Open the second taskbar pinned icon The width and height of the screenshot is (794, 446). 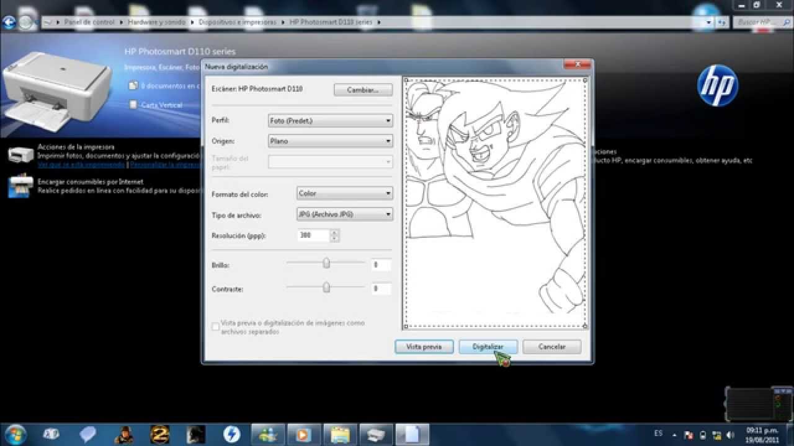click(51, 434)
